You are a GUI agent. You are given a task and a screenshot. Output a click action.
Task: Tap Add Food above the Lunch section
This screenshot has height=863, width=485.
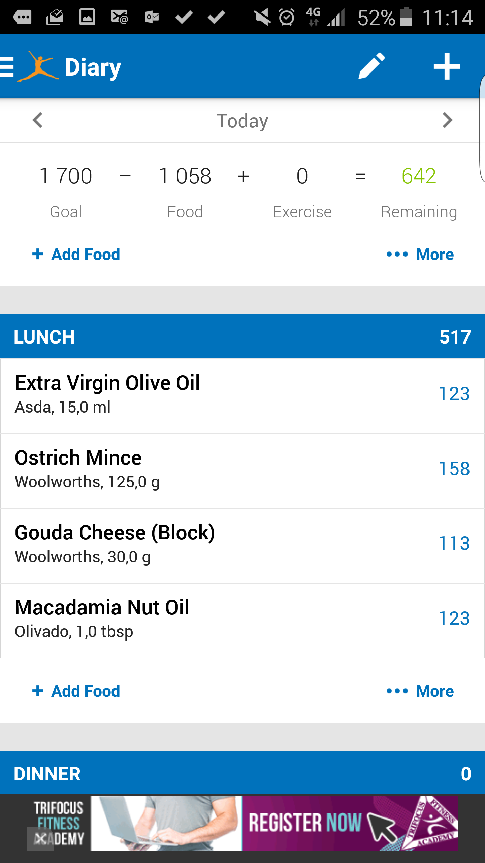pos(76,254)
